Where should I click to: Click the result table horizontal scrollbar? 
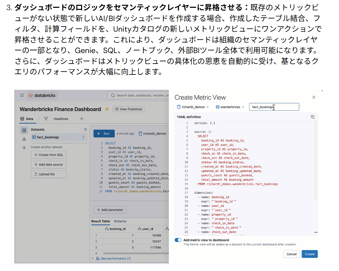(x=136, y=253)
